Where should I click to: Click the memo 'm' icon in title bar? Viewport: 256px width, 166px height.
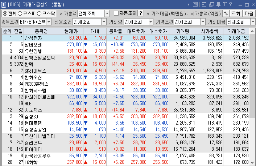(195, 4)
